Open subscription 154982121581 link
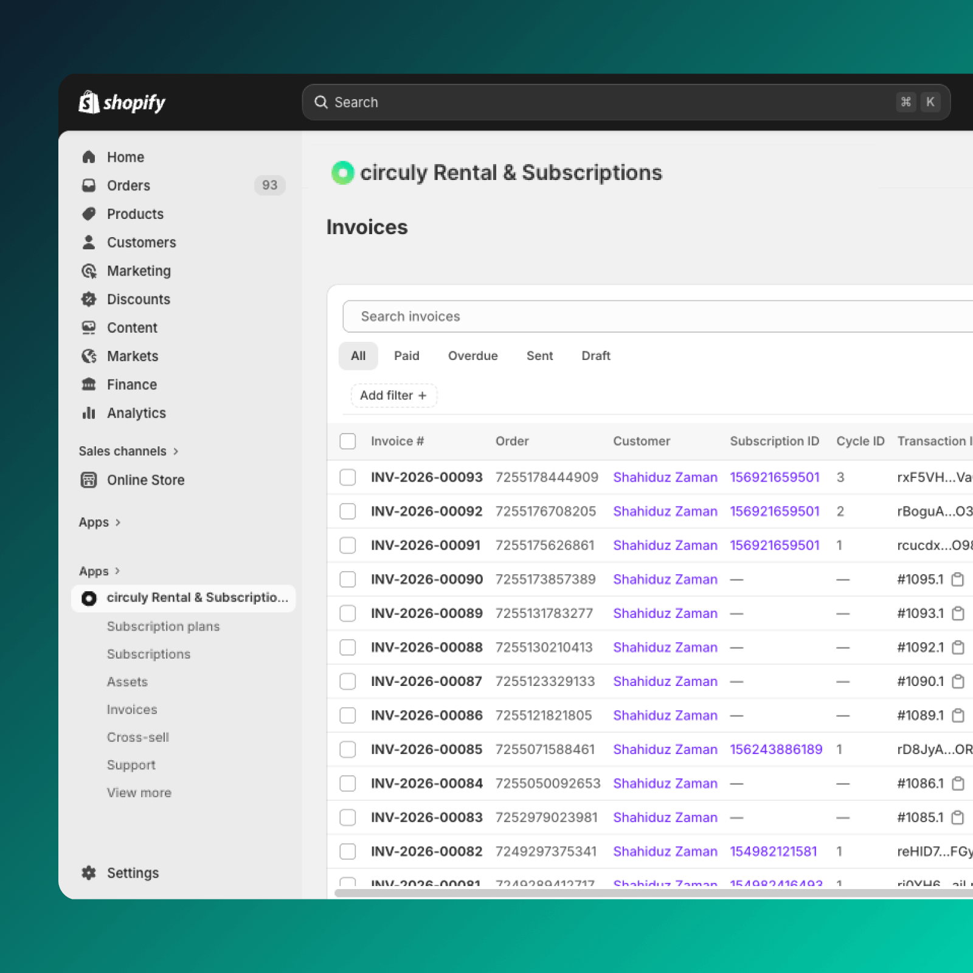The height and width of the screenshot is (973, 973). pyautogui.click(x=774, y=852)
